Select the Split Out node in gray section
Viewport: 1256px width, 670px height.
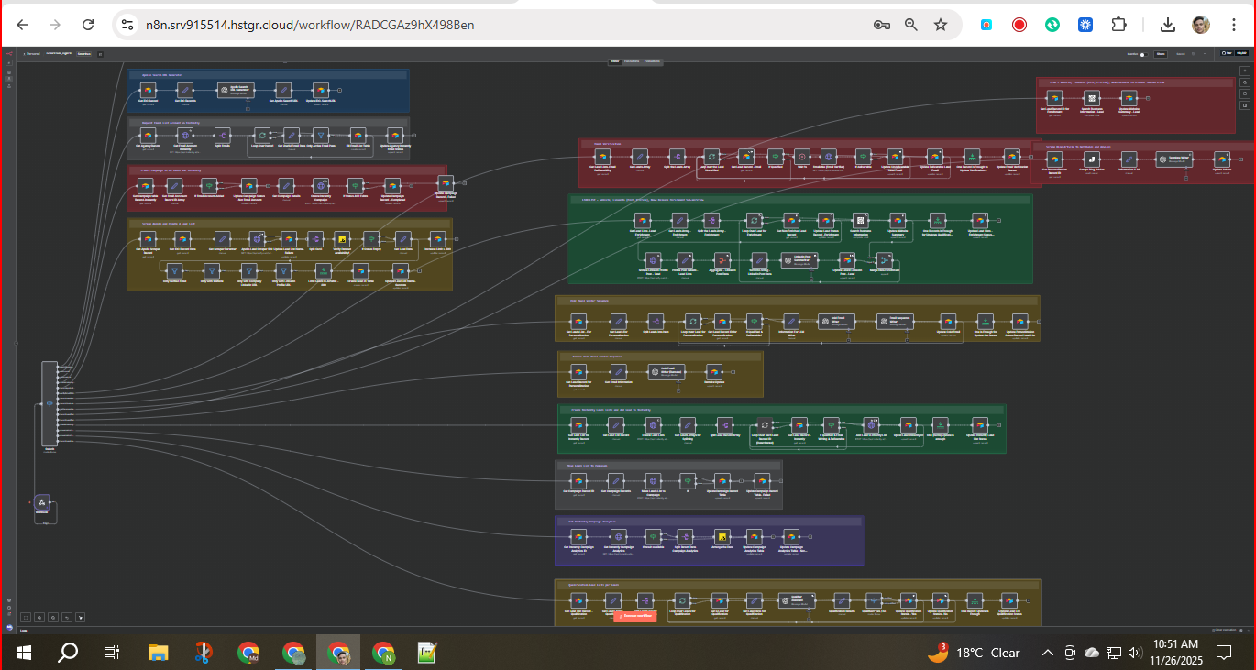(x=223, y=136)
